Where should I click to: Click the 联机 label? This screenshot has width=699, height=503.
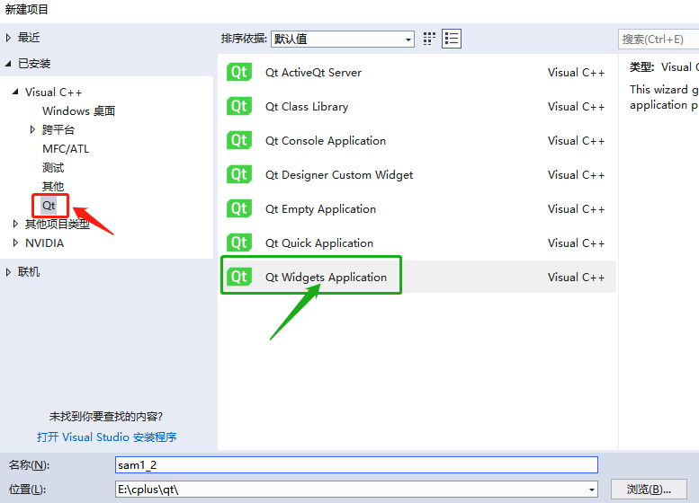tap(29, 272)
